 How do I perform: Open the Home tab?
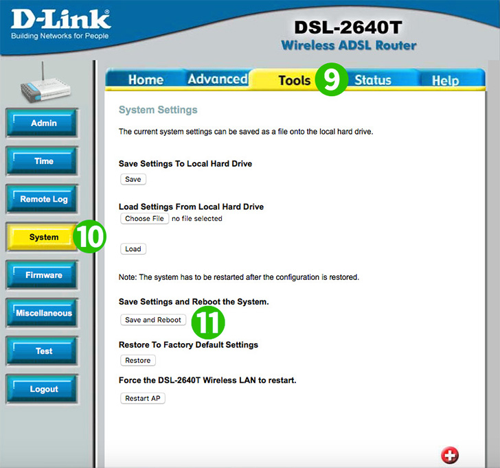[146, 80]
